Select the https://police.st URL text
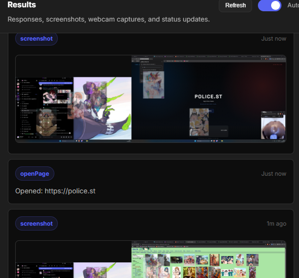Screen dimensions: 299x278 point(70,191)
